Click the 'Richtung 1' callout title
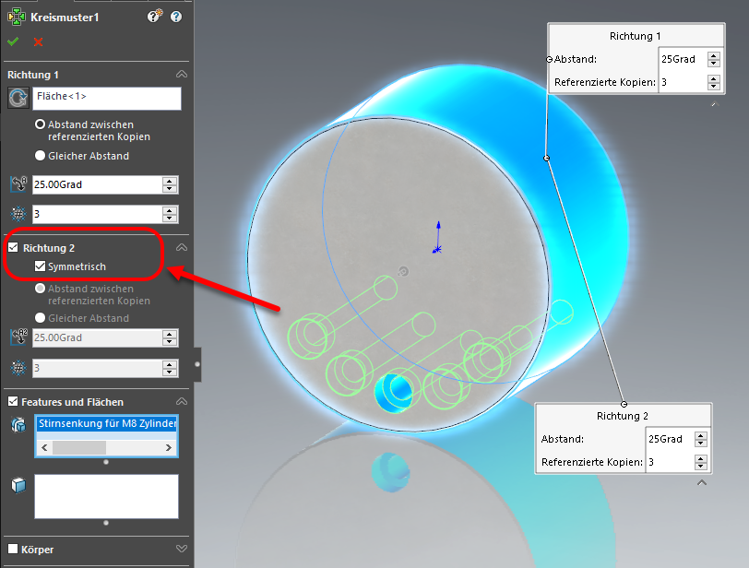 pyautogui.click(x=636, y=36)
